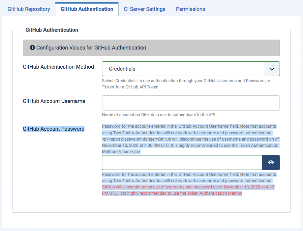Select the GitHub Authentication tab
The height and width of the screenshot is (231, 303).
tap(87, 9)
